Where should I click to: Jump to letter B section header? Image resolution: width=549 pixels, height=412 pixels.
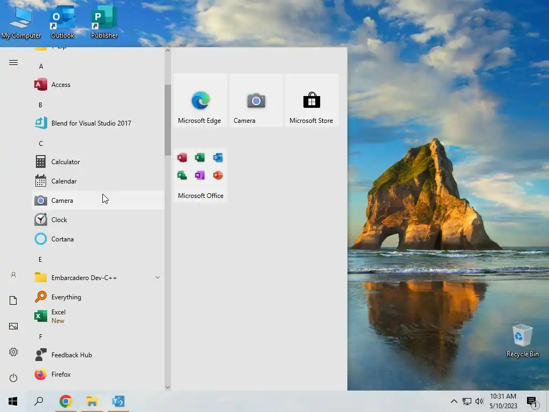point(40,105)
